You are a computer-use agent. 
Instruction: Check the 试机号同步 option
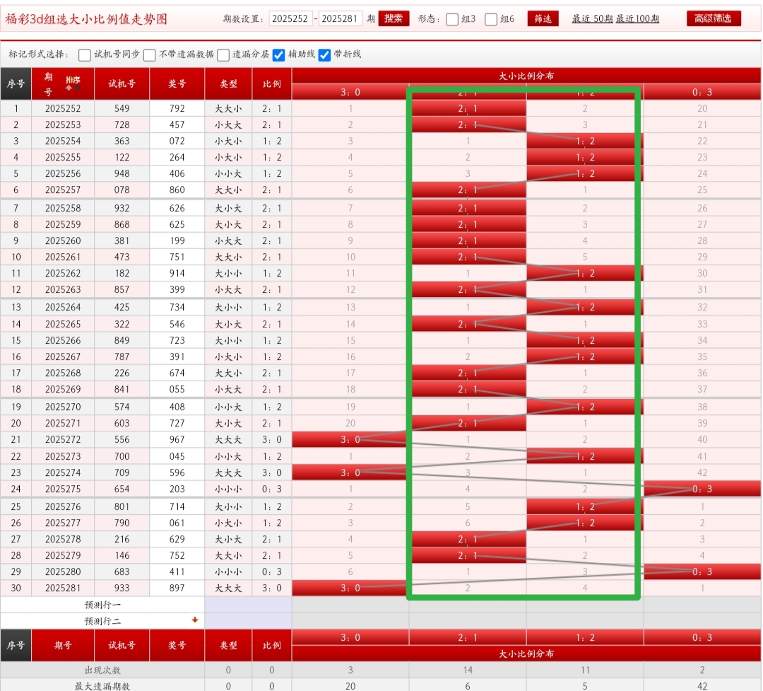point(85,54)
